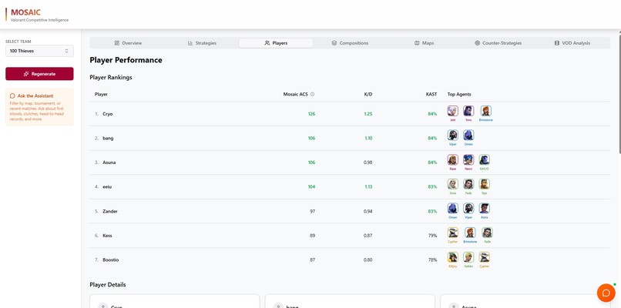Click Zander's Viper agent icon
Viewport: 621px width, 308px height.
tap(468, 208)
